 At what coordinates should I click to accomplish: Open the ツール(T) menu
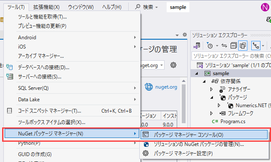click(16, 7)
